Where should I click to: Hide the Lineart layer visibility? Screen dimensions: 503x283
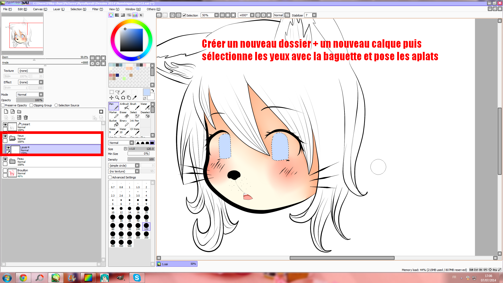5,124
